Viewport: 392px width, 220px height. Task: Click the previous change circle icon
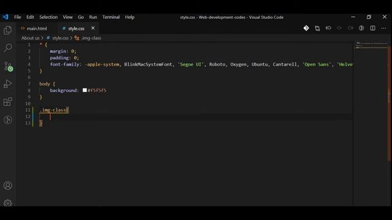point(339,28)
